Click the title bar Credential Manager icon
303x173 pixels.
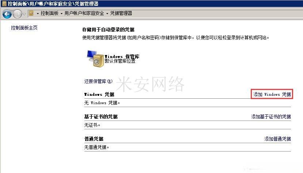point(4,4)
